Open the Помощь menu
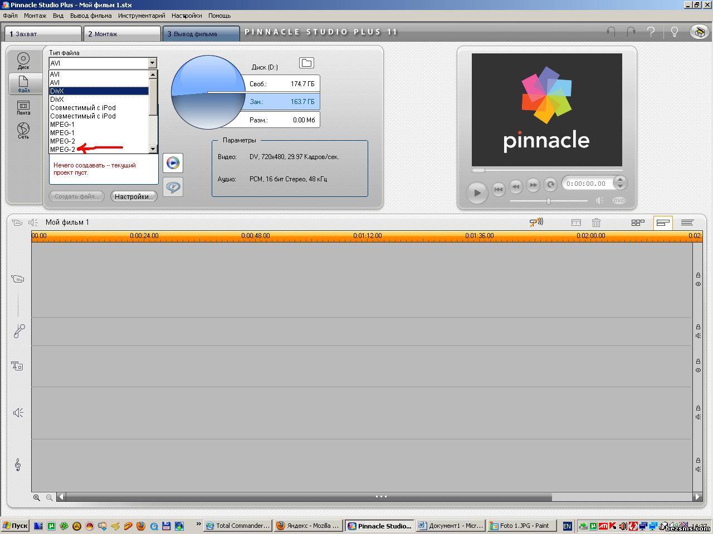This screenshot has width=713, height=534. 219,16
